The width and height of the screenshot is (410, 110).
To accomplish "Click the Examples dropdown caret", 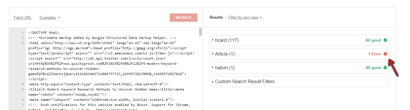I will pos(59,18).
